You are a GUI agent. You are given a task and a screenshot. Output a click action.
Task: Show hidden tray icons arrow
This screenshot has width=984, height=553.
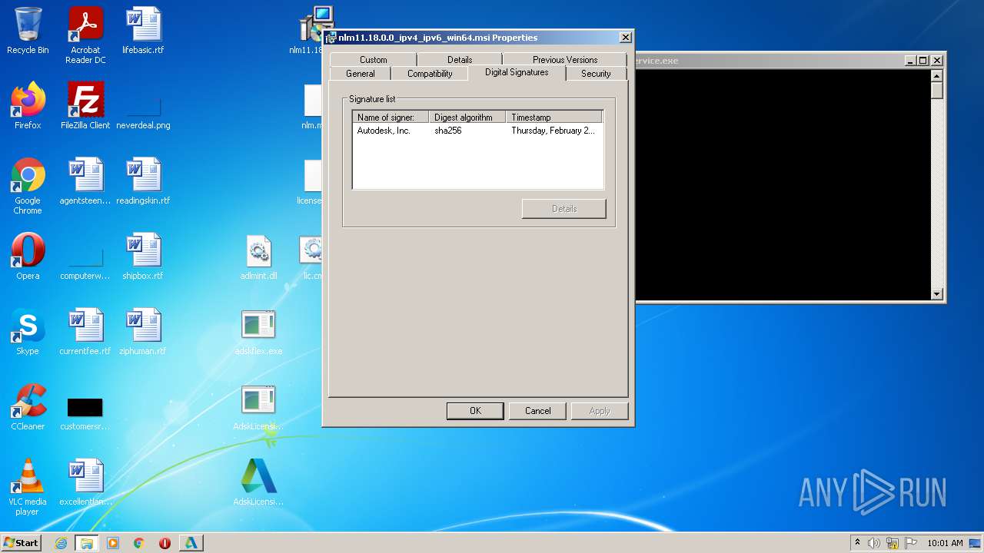857,543
